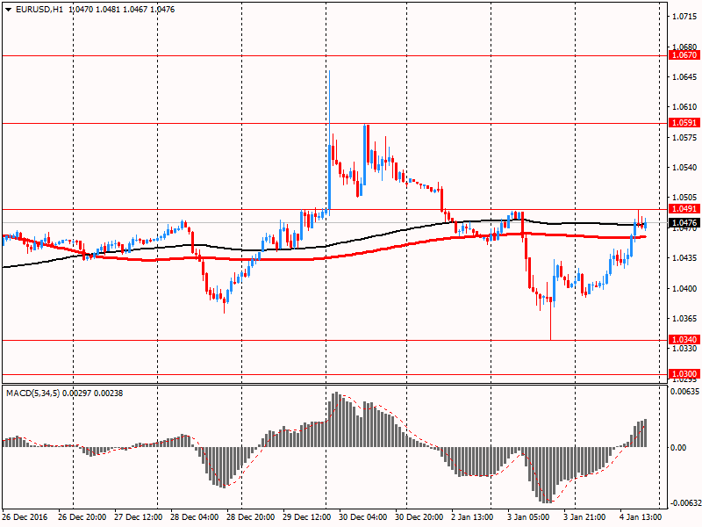
Task: Click the 30 Dec 20:00 time label
Action: pyautogui.click(x=419, y=517)
